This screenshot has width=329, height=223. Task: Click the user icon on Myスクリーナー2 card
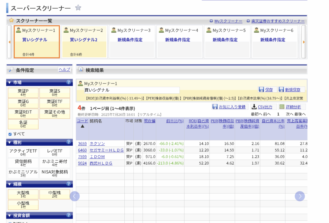[66, 30]
